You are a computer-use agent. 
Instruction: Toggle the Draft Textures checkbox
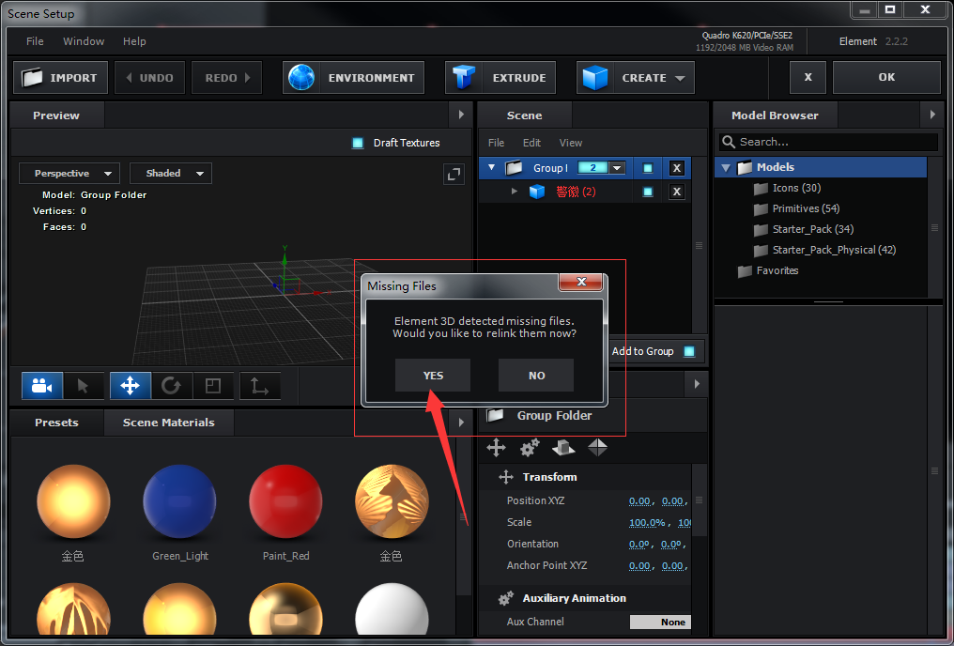(x=358, y=143)
